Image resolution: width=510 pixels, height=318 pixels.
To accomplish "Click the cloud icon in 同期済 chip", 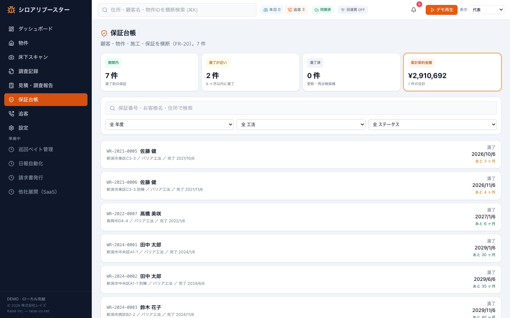I will [x=317, y=10].
